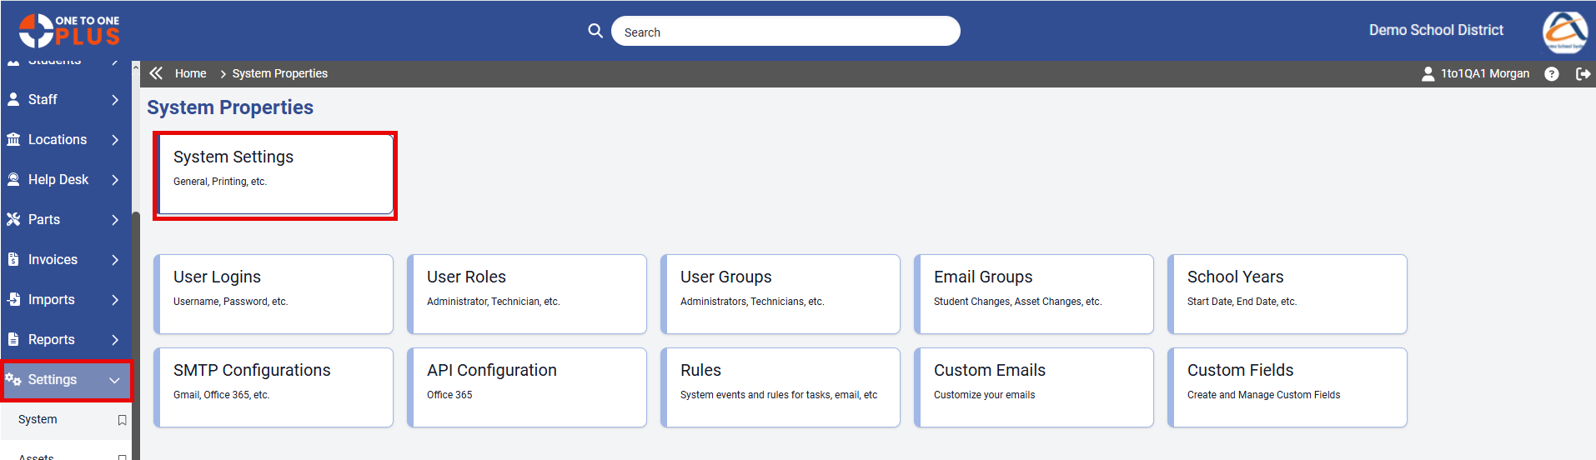The height and width of the screenshot is (460, 1596).
Task: Click the logout arrow icon
Action: pyautogui.click(x=1583, y=73)
